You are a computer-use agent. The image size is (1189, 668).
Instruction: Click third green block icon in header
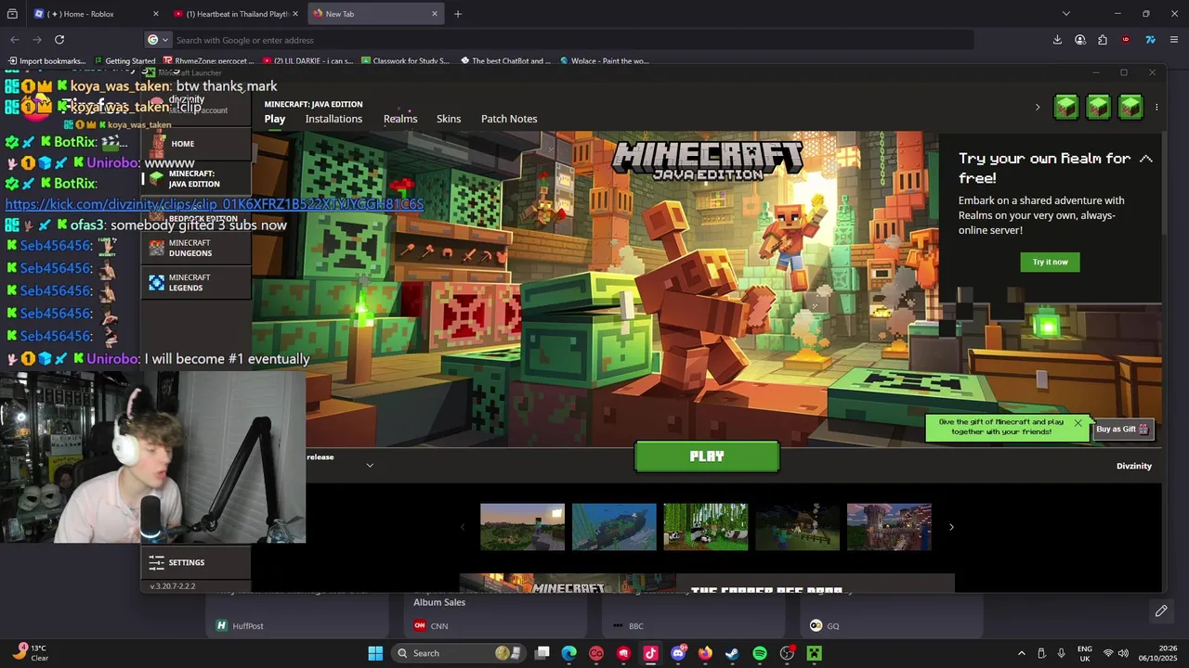pyautogui.click(x=1130, y=107)
